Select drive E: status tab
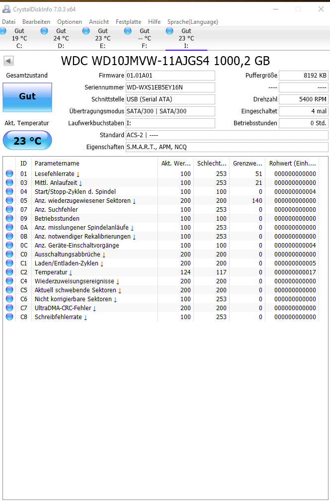330x503 pixels. 102,38
